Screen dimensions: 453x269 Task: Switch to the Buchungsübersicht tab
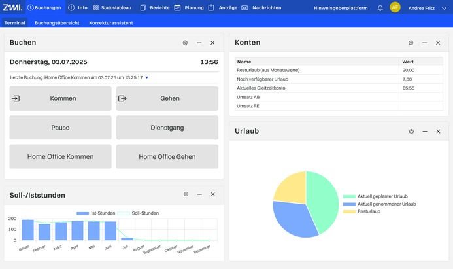[x=57, y=22]
